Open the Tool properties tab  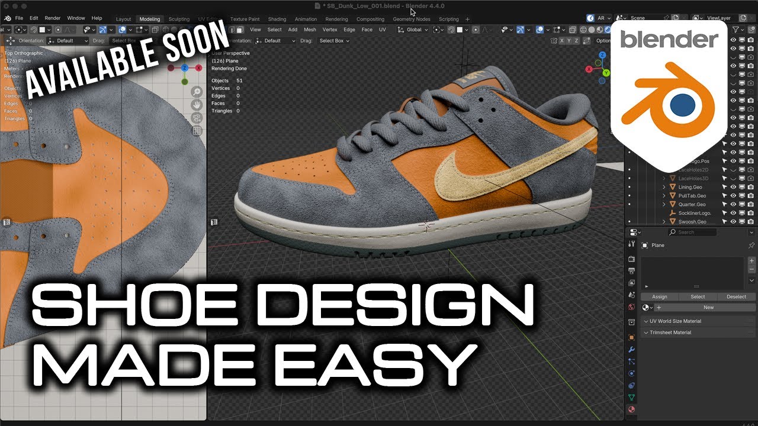[x=631, y=245]
